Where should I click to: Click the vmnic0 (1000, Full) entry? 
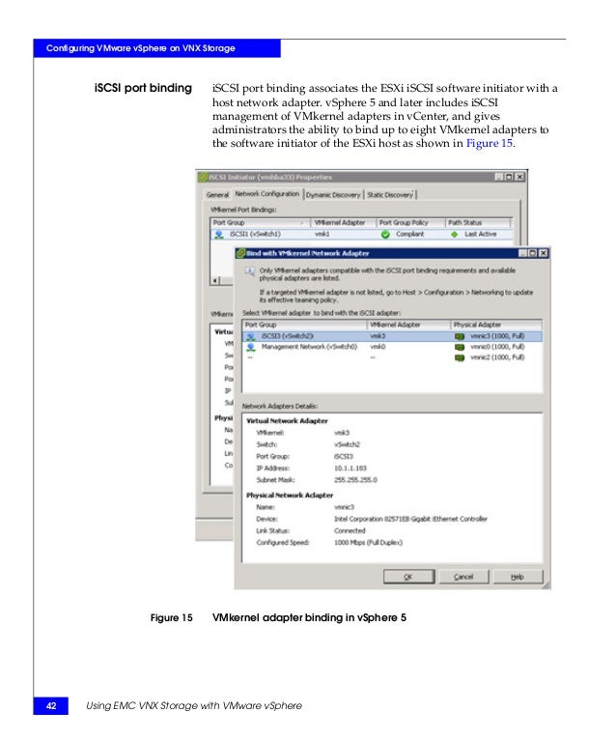point(497,347)
